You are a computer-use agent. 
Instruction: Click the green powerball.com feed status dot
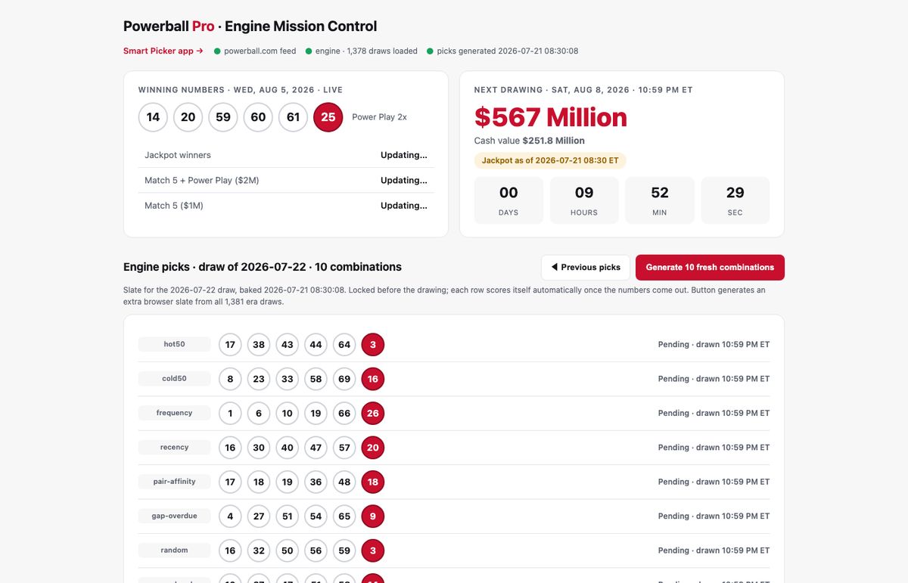217,51
